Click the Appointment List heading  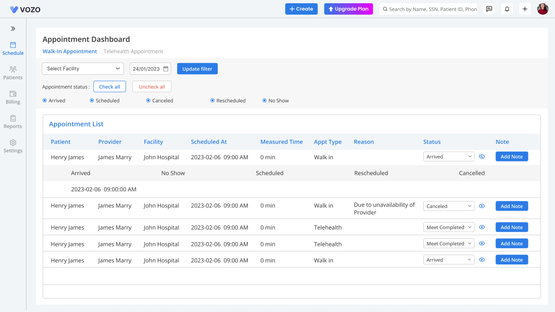pos(76,124)
